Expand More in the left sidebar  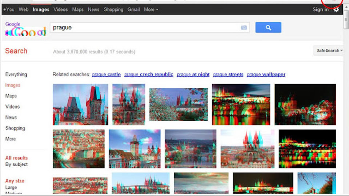tap(11, 139)
